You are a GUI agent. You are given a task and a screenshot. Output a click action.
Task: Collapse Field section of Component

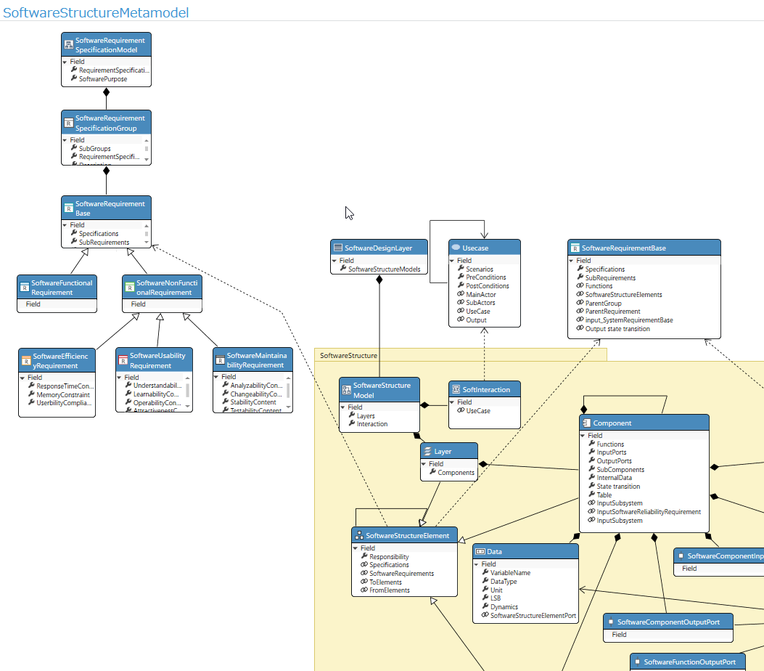pyautogui.click(x=583, y=436)
